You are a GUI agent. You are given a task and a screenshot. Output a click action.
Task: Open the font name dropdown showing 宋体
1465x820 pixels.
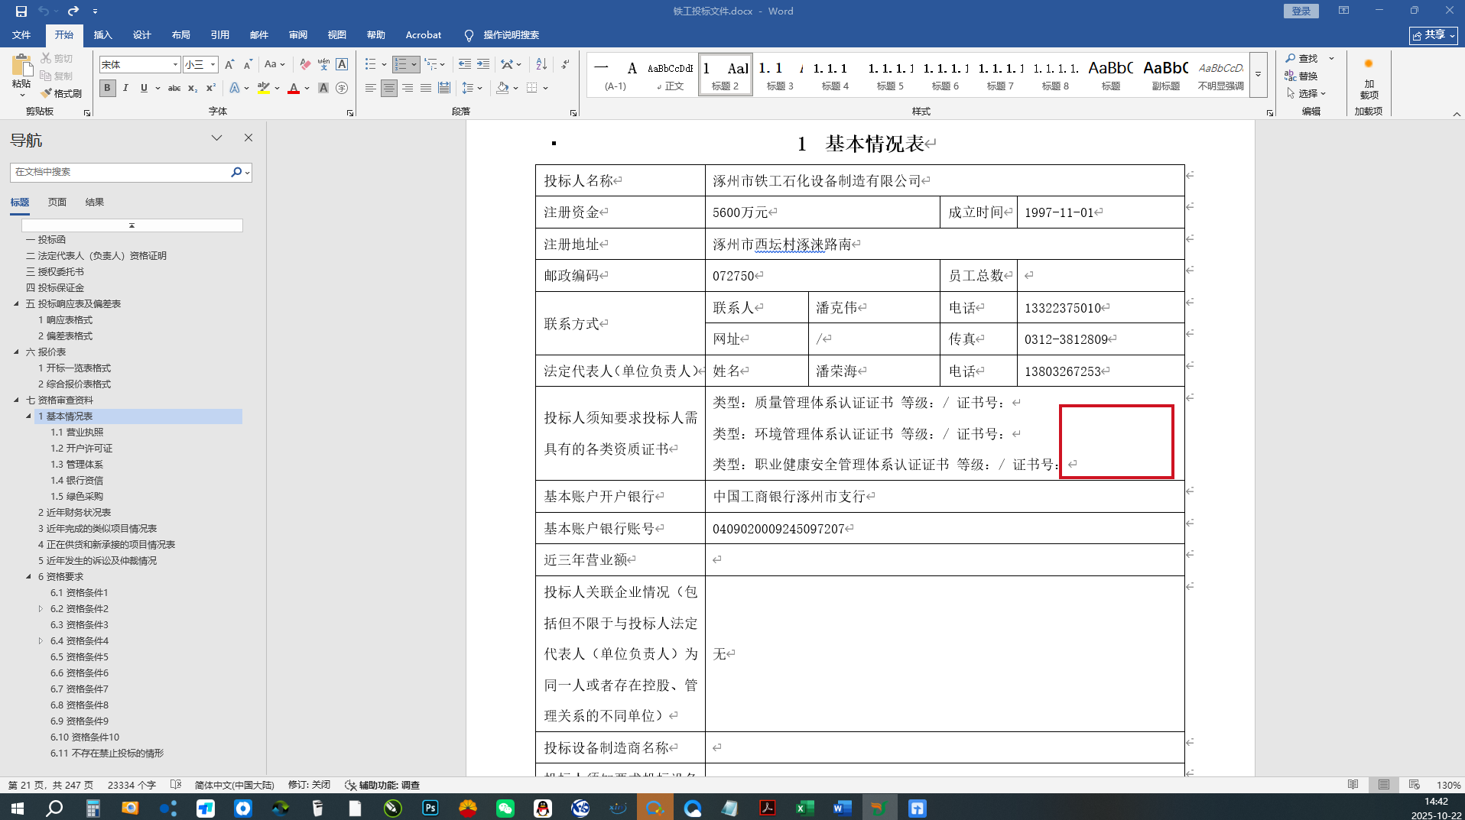(175, 65)
